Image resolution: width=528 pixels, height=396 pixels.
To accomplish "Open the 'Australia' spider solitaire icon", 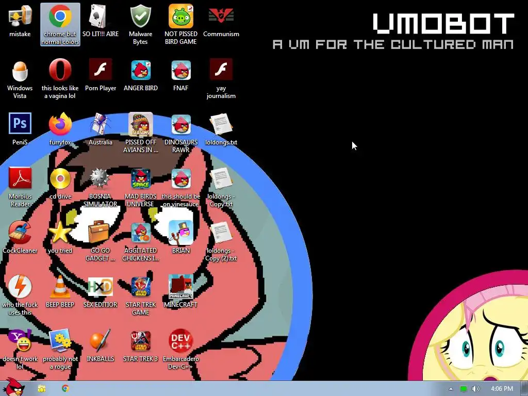I will tap(101, 129).
